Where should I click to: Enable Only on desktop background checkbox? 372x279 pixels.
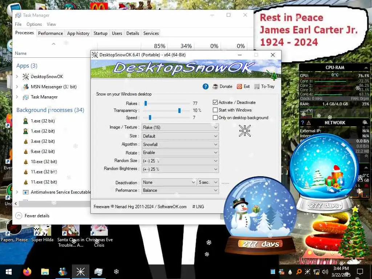[x=215, y=118]
